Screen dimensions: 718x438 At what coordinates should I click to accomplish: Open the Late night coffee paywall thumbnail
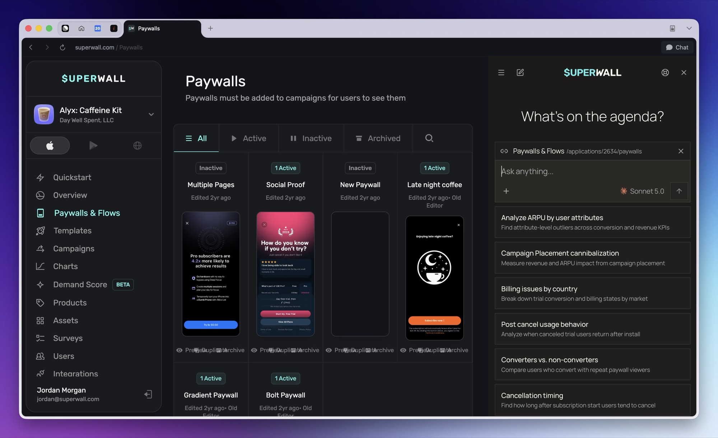(434, 278)
